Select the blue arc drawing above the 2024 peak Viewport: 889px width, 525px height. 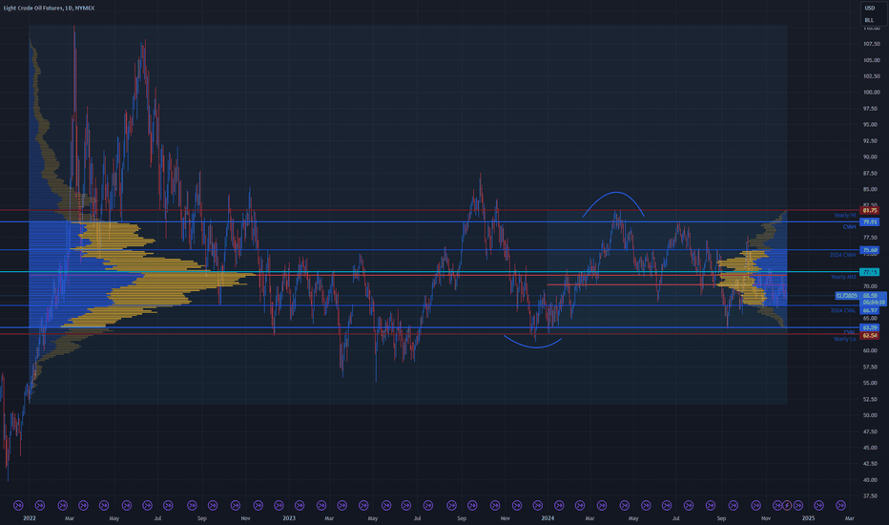point(614,193)
